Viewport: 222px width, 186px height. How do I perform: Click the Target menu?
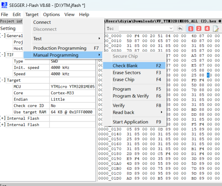point(32,14)
